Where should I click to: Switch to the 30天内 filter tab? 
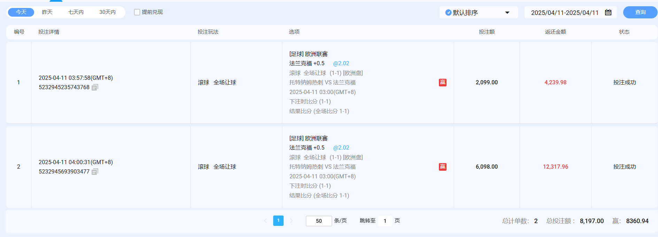coord(107,12)
